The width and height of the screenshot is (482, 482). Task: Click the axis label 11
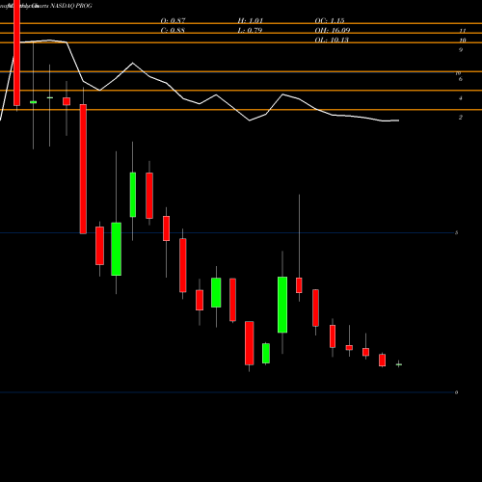coord(463,31)
